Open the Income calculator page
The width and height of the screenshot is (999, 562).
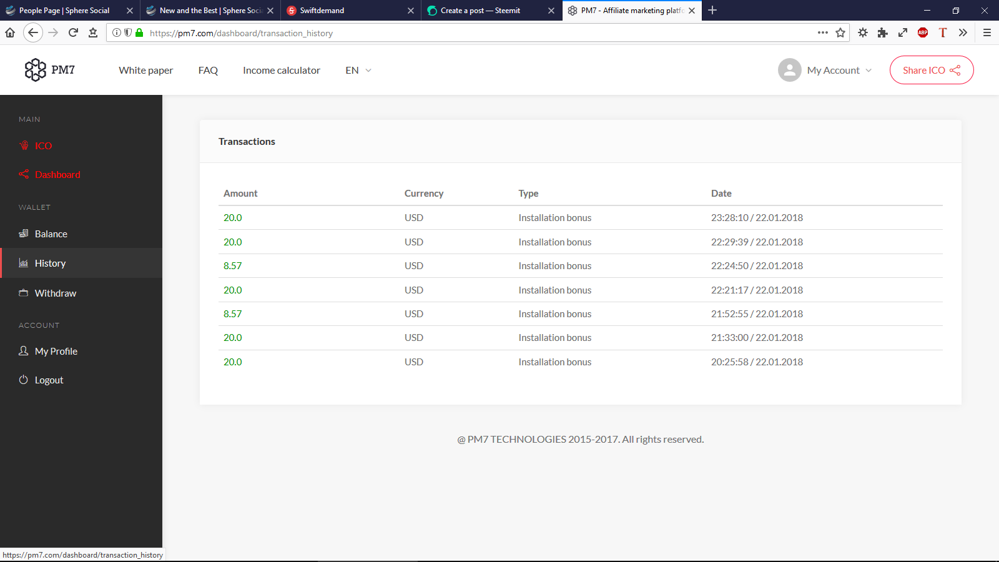[281, 70]
